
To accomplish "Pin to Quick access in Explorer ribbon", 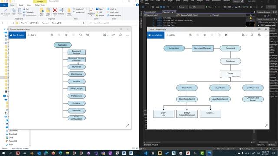I will [6, 12].
